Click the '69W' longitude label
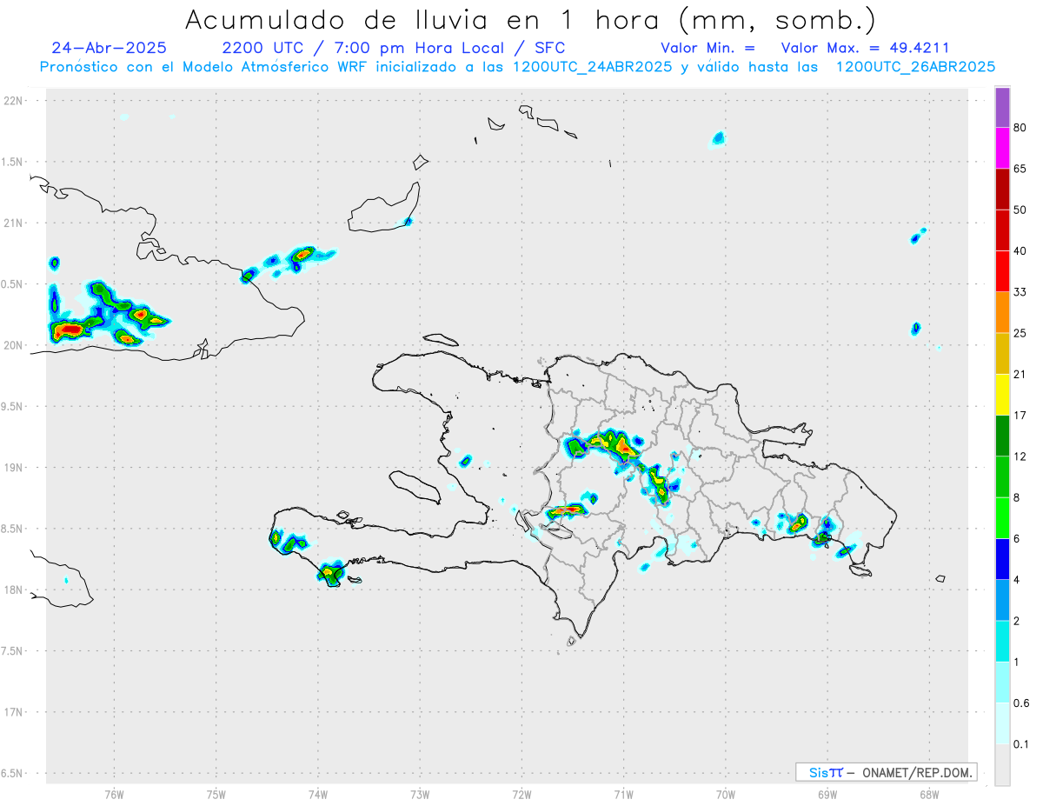The height and width of the screenshot is (806, 1043). tap(827, 795)
